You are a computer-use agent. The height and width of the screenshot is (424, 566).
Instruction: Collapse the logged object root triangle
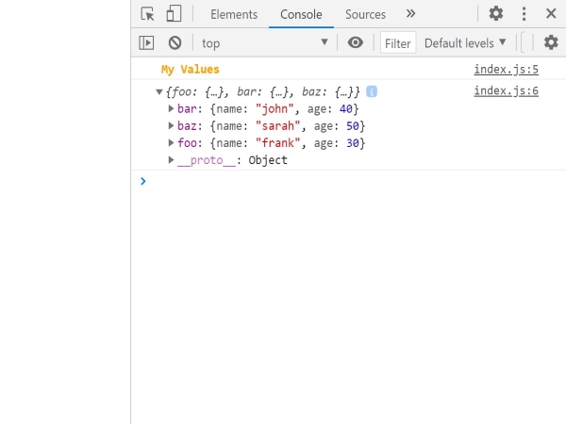click(x=159, y=92)
